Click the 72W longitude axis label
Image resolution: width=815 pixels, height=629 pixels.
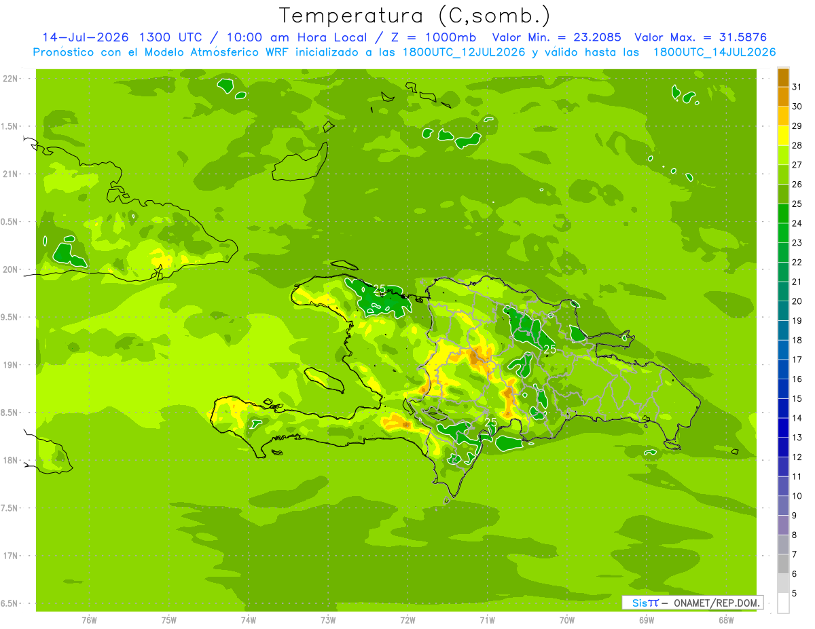pyautogui.click(x=407, y=620)
